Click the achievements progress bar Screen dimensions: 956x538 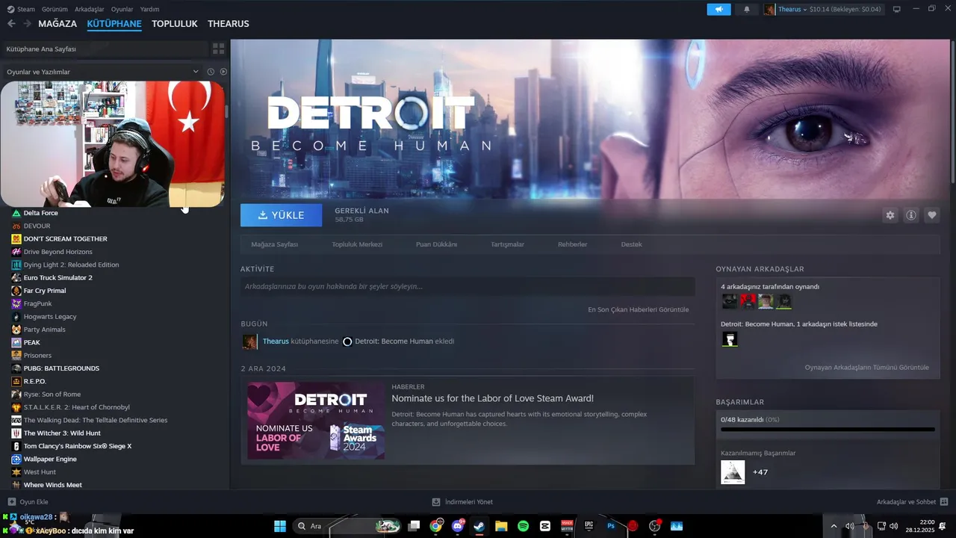(828, 430)
